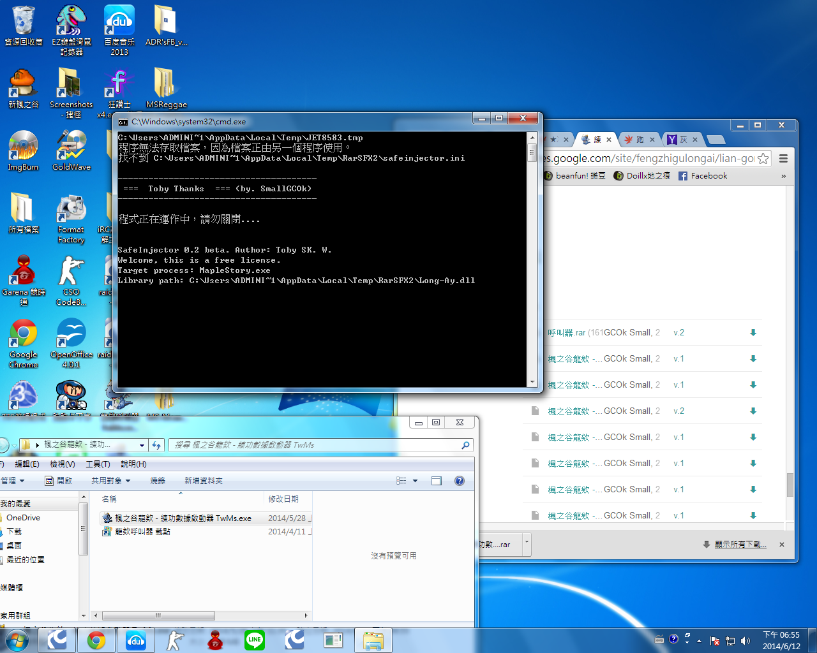817x653 pixels.
Task: Select 下載 in Explorer navigation pane
Action: (x=14, y=531)
